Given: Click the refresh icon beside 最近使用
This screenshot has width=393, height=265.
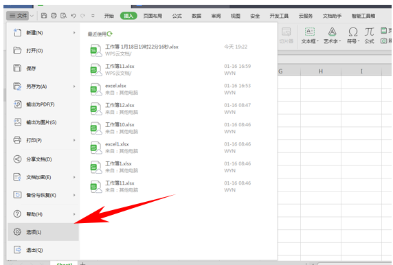Looking at the screenshot, I should pos(110,34).
